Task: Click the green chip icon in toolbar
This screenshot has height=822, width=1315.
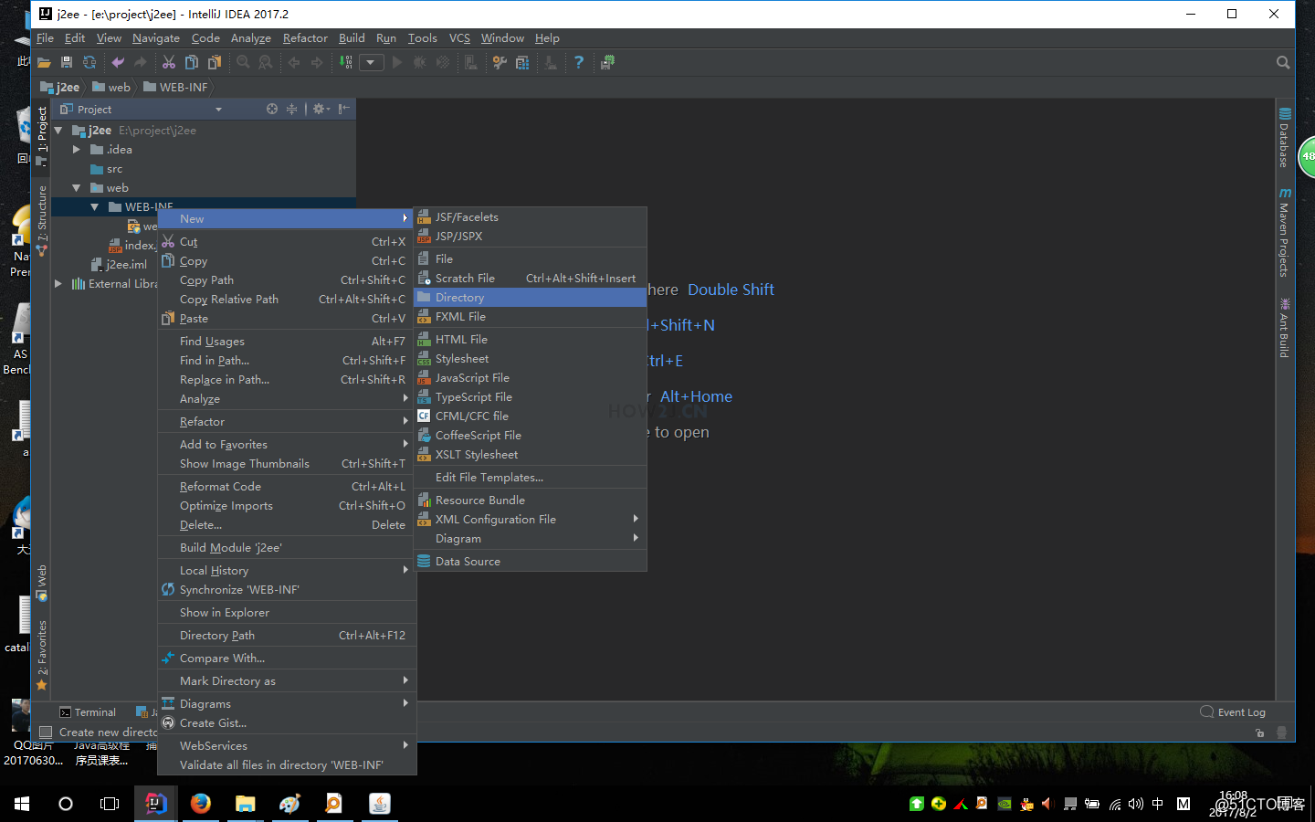Action: (x=607, y=62)
